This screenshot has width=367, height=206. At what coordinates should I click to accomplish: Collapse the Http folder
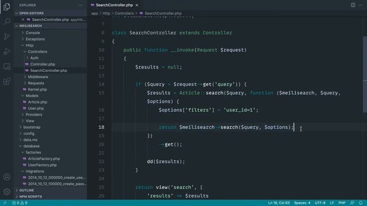point(29,46)
